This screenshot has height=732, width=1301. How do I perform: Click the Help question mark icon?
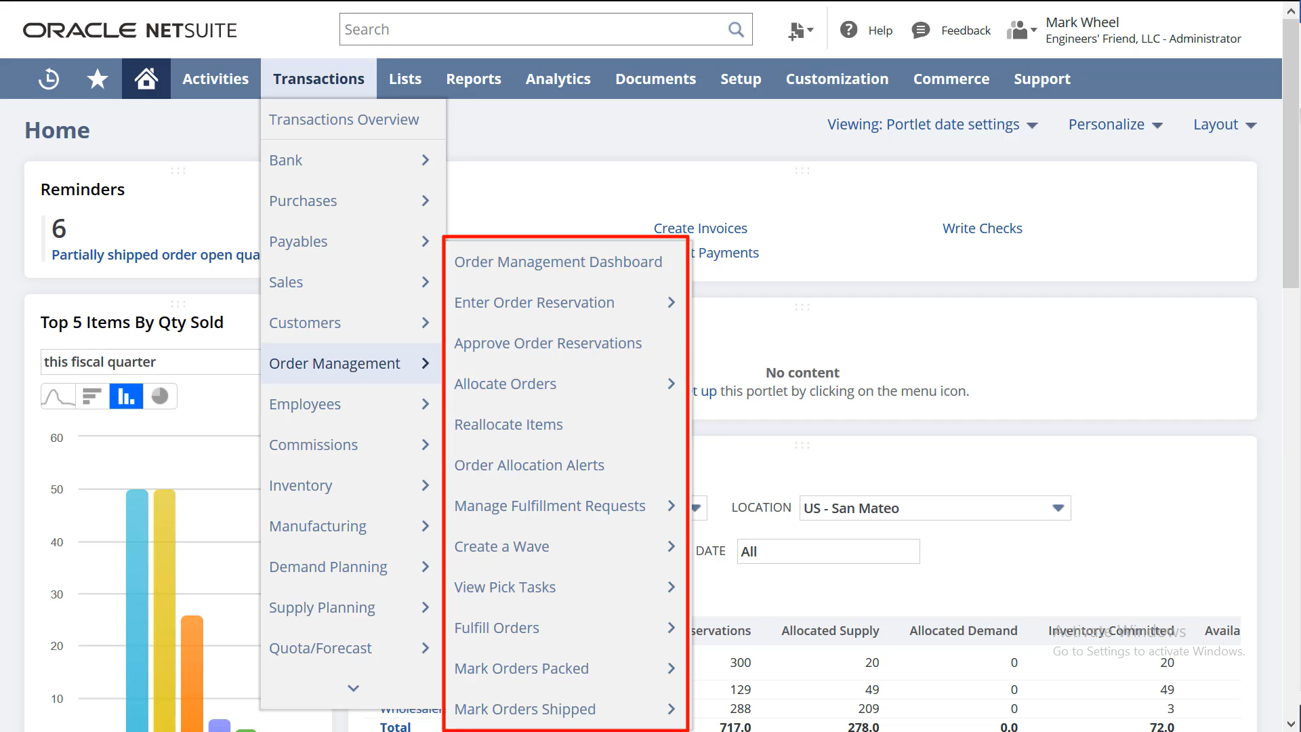click(848, 30)
